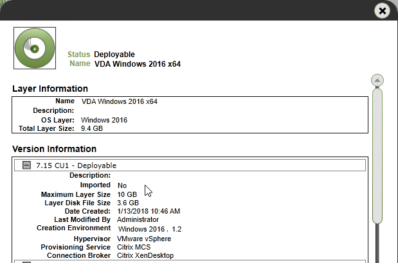Screen dimensions: 398x263
Task: Click Connection Broker value Citrix XenDesktop
Action: click(x=145, y=255)
